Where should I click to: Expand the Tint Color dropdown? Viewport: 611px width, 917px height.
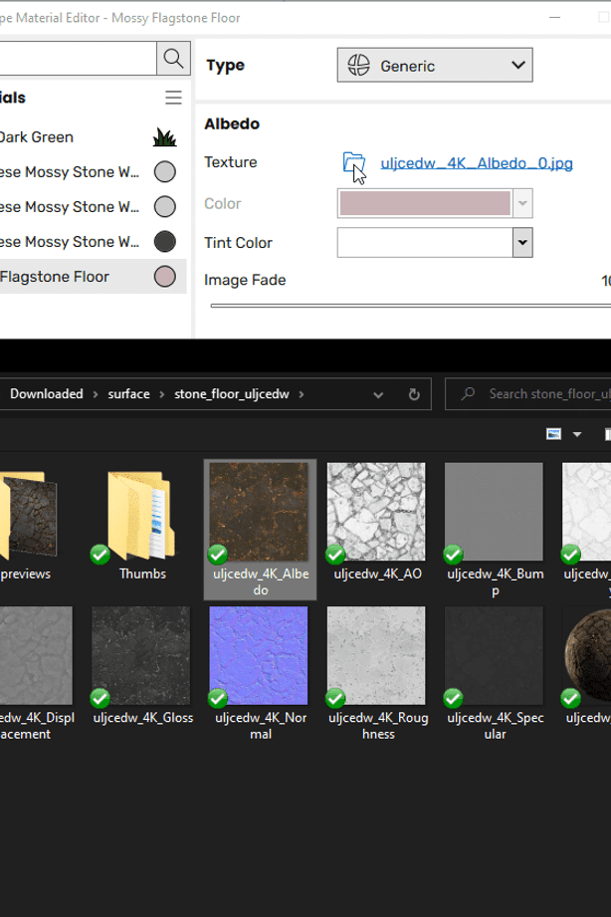coord(521,243)
